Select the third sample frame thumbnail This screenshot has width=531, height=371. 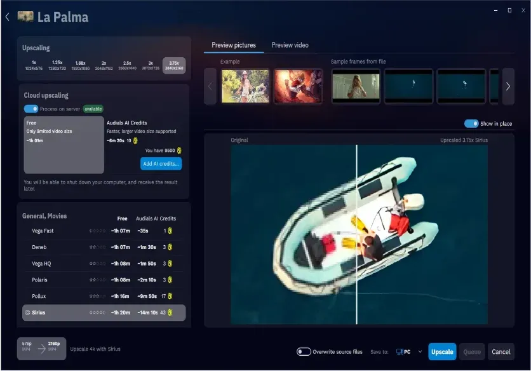pos(461,86)
